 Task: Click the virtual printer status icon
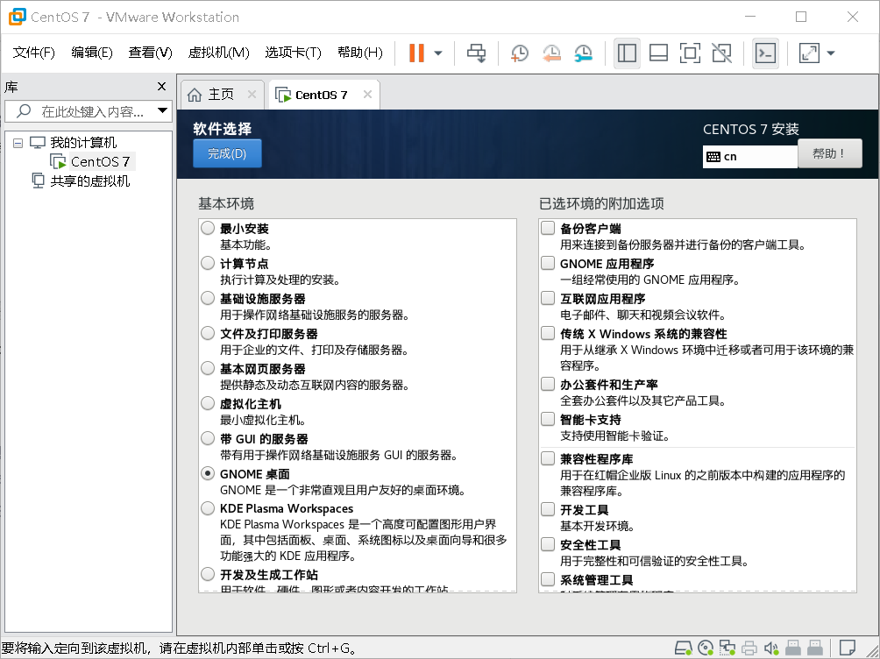(x=749, y=648)
